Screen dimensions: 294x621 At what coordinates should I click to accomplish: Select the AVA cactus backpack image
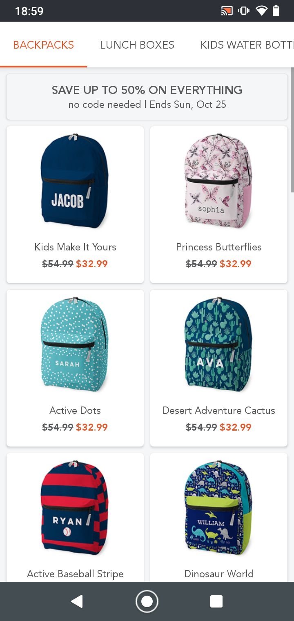[x=218, y=344]
